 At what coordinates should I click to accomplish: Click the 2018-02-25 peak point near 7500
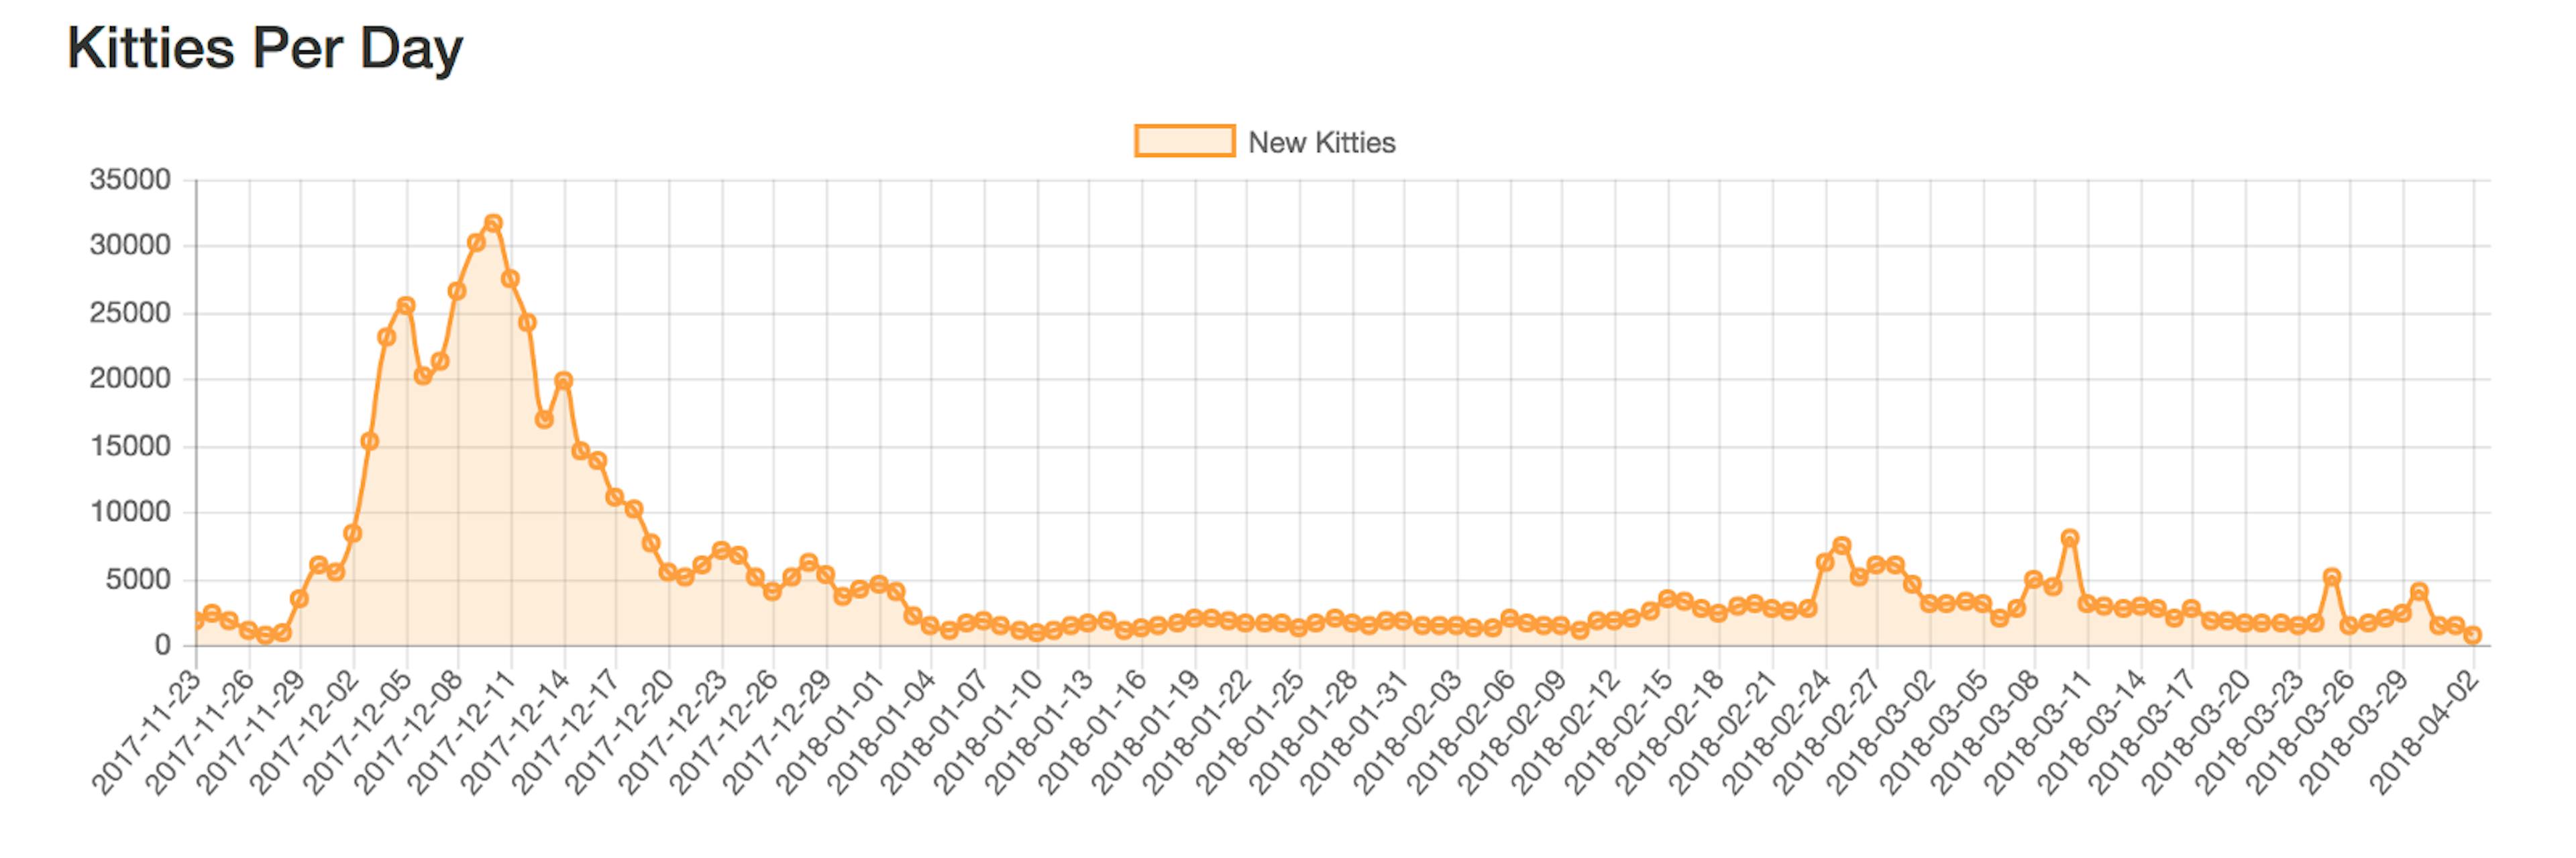coord(1842,546)
